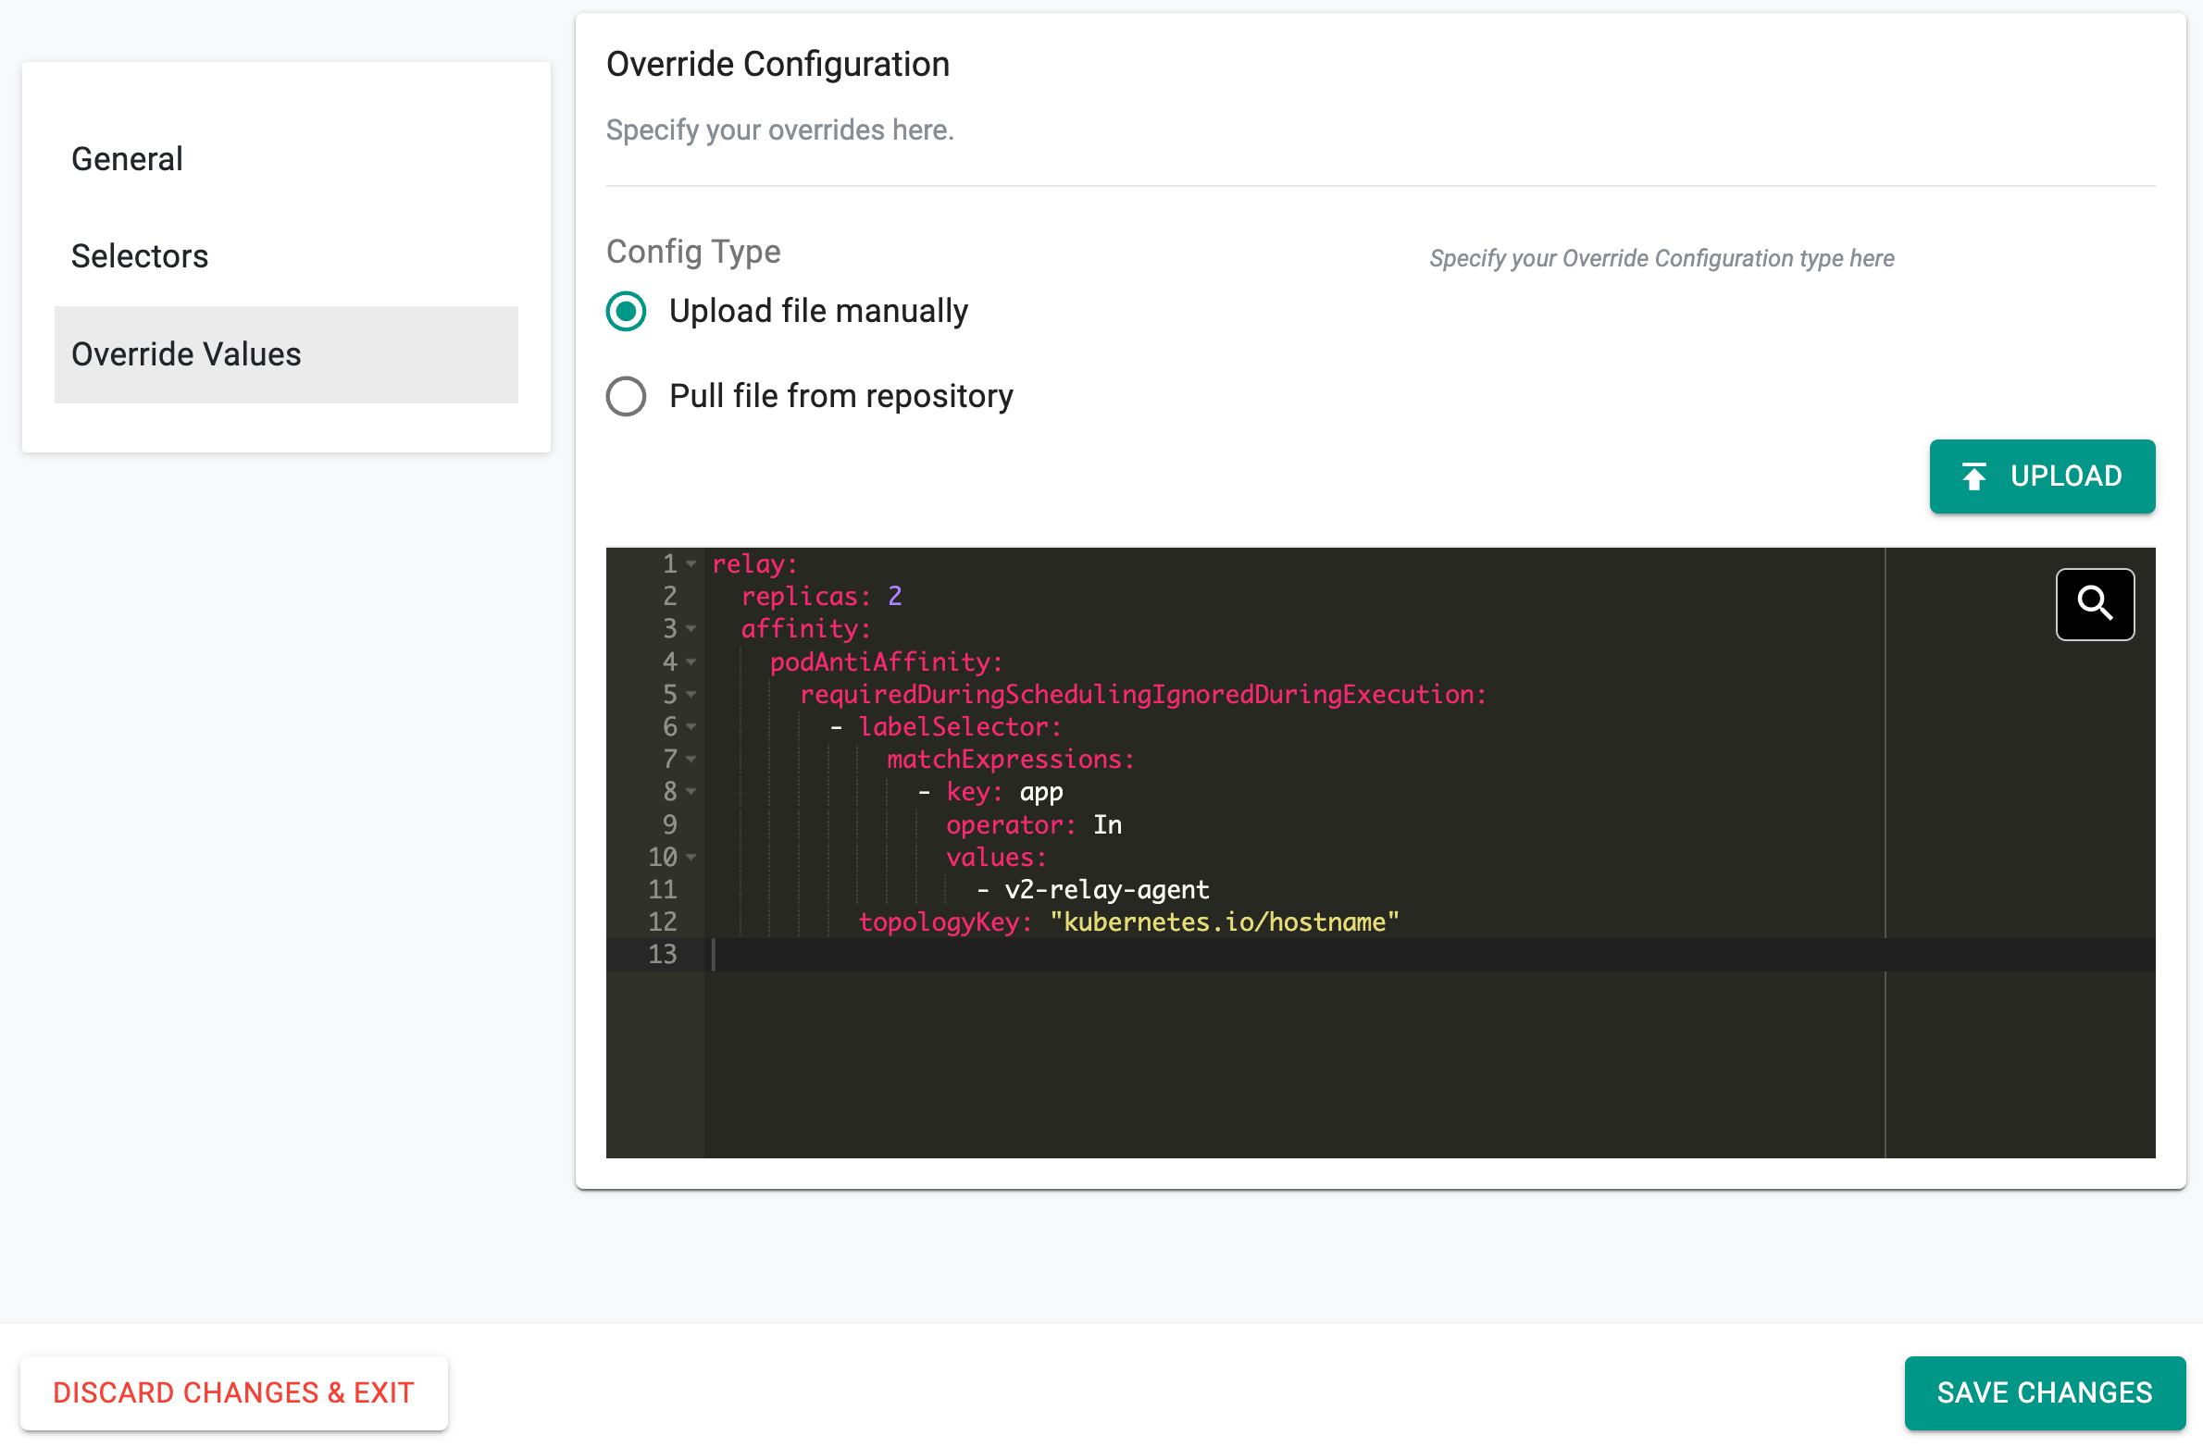Collapse the labelSelector block
The width and height of the screenshot is (2203, 1447).
tap(691, 726)
